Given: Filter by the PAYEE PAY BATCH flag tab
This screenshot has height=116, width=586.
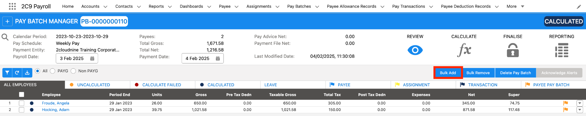Looking at the screenshot, I should click(553, 85).
